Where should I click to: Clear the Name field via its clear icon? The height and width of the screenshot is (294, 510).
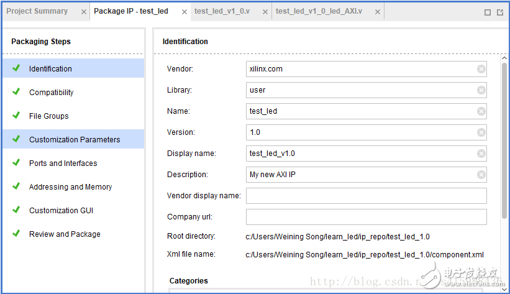(x=481, y=111)
